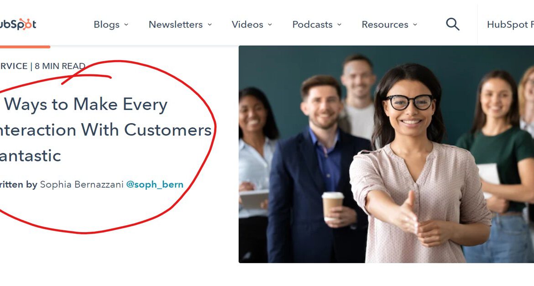Click the SERVICE category label
Viewport: 534px width, 286px height.
tap(14, 66)
